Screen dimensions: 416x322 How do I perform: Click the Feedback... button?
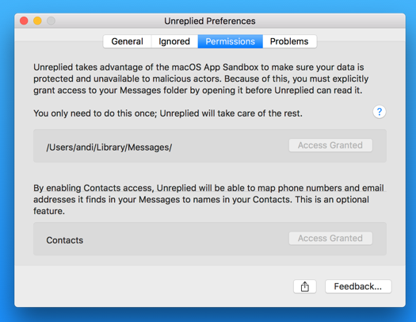(358, 286)
